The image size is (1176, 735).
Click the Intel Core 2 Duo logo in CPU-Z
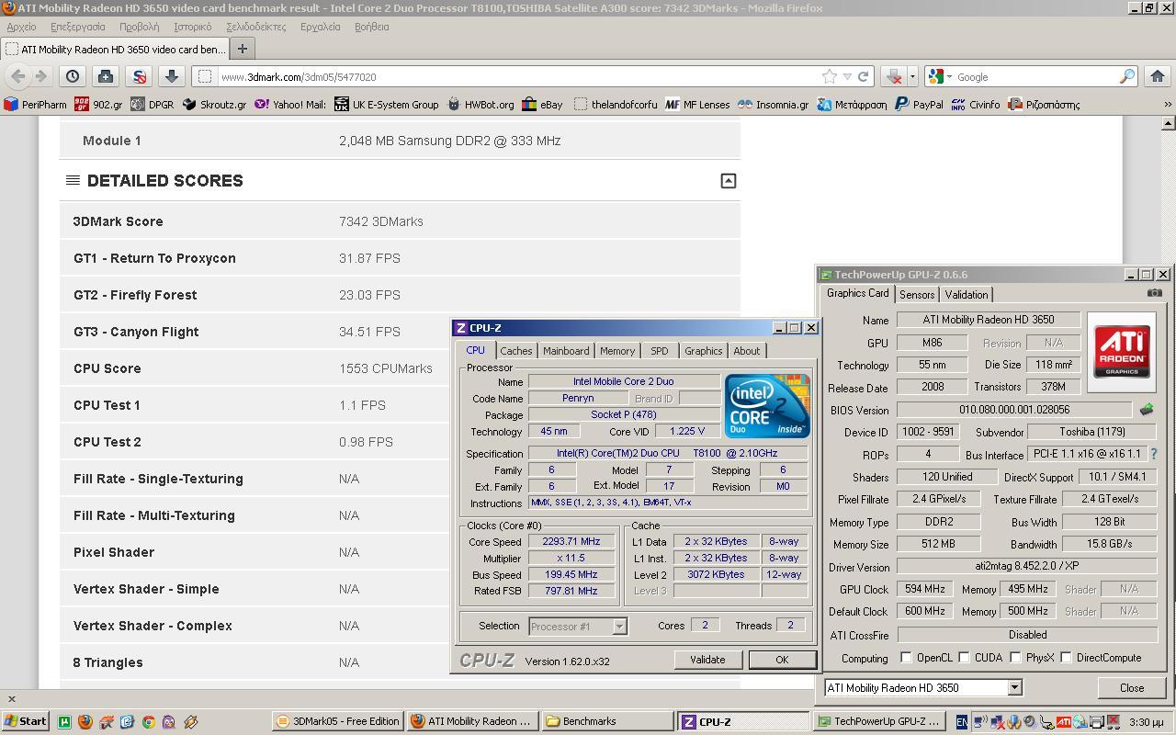pyautogui.click(x=767, y=405)
